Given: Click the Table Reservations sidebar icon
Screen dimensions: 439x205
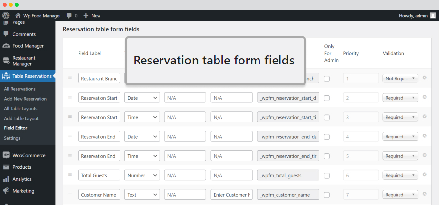Looking at the screenshot, I should (6, 76).
